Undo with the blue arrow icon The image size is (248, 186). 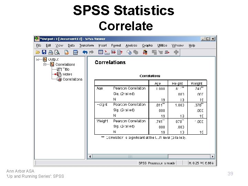[85, 52]
